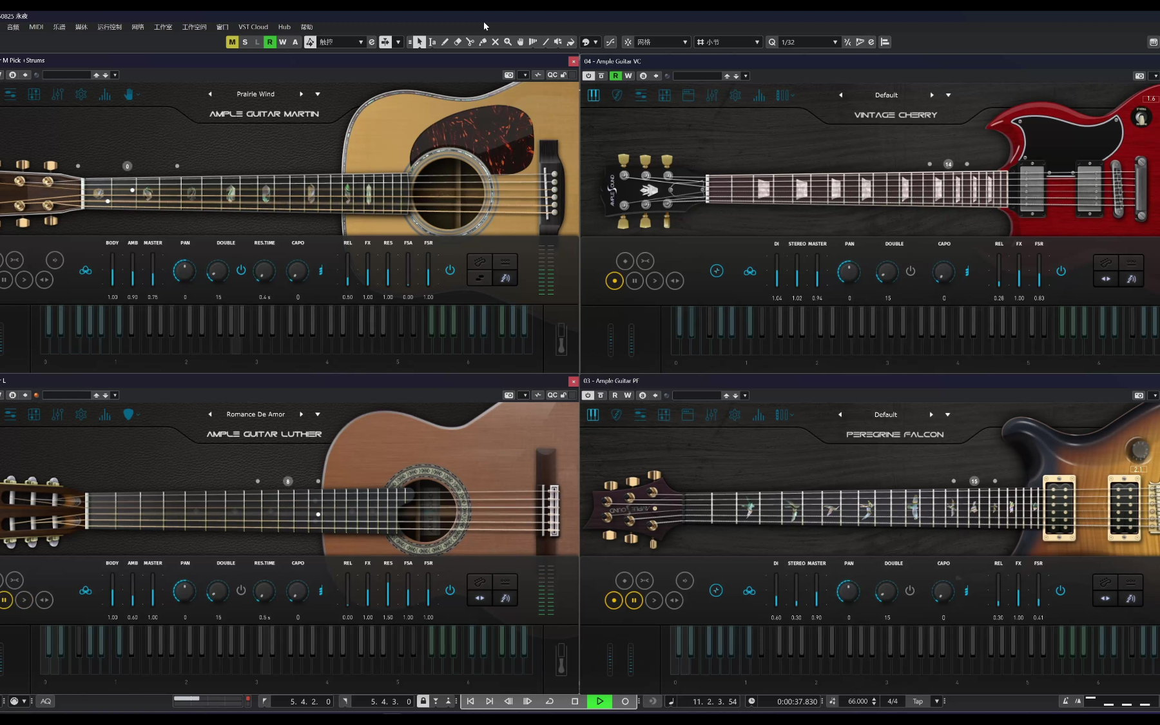Toggle Read automation in Ample Guitar VC window
The image size is (1160, 725).
coord(615,76)
